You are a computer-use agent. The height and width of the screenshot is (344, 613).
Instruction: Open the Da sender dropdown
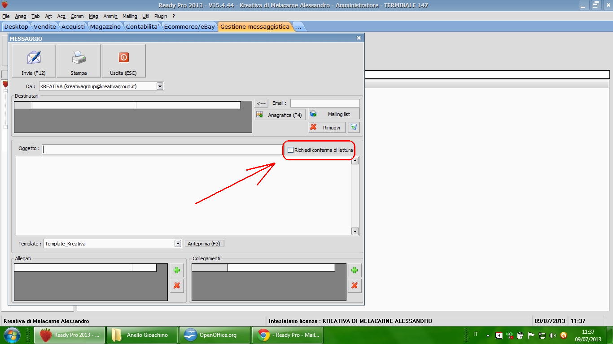coord(160,86)
